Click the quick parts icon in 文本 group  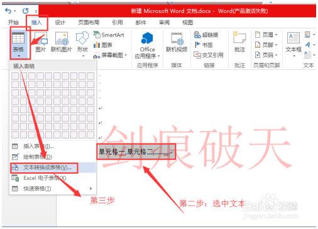click(307, 35)
